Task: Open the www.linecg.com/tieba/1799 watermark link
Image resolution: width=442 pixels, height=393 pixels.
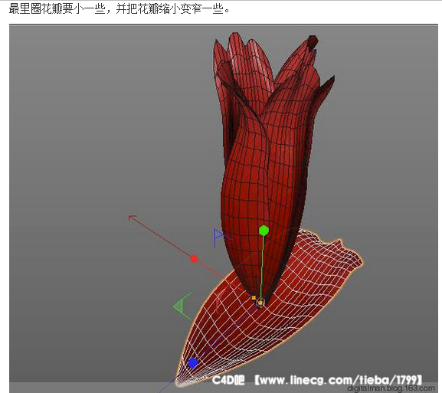Action: click(x=339, y=380)
